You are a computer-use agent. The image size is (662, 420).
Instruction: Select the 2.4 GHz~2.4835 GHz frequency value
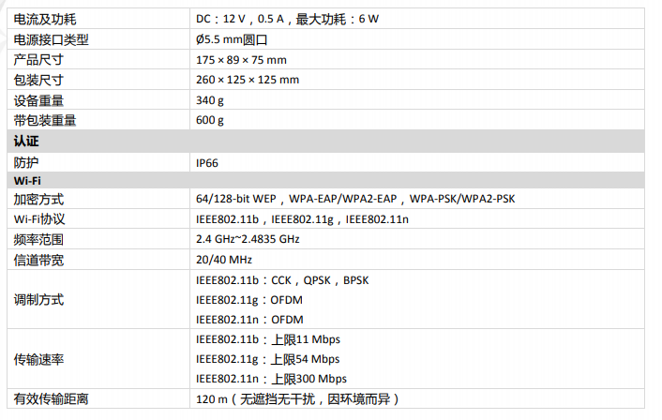point(248,239)
